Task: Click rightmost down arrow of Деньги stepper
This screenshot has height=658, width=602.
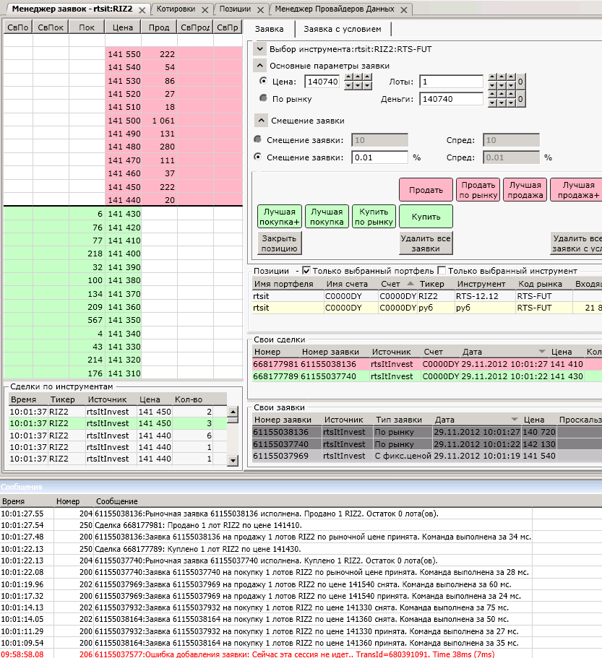Action: [x=511, y=103]
